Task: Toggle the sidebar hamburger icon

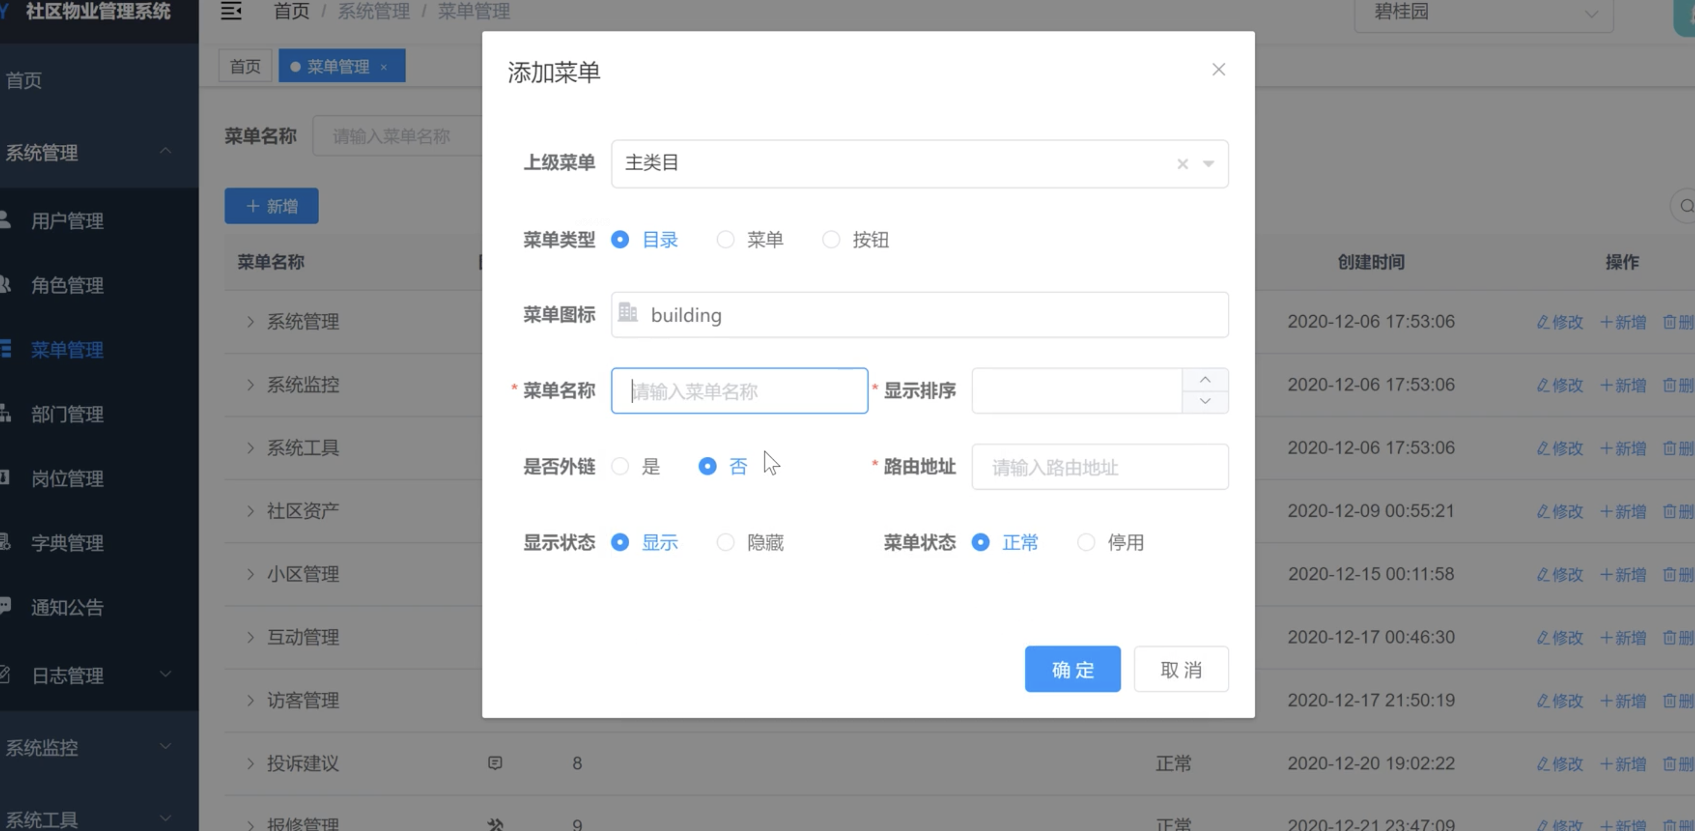Action: point(231,11)
